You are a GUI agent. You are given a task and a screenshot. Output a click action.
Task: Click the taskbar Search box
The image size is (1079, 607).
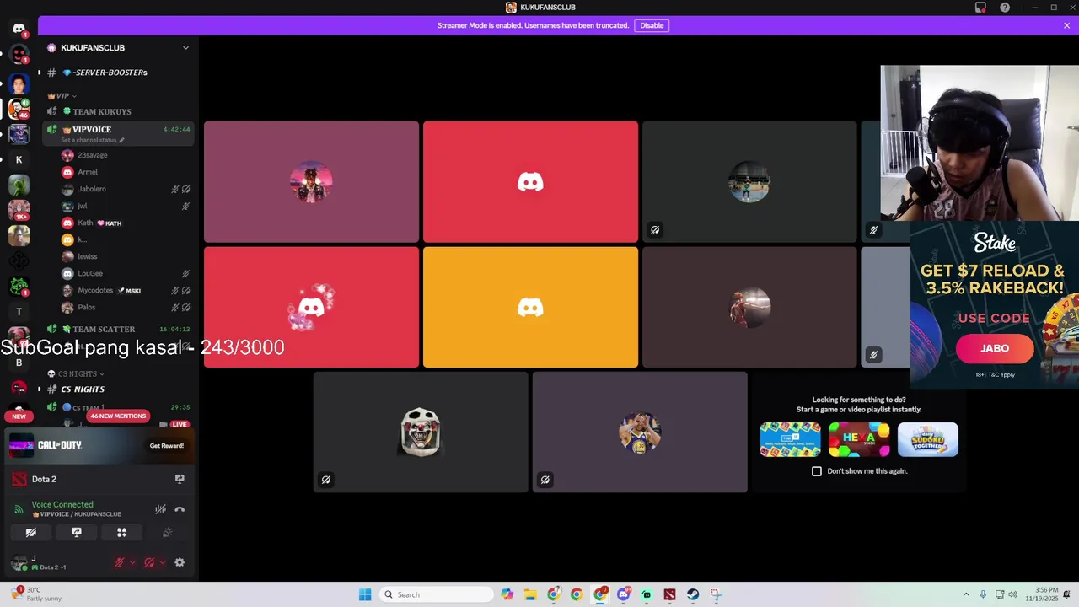[x=436, y=594]
